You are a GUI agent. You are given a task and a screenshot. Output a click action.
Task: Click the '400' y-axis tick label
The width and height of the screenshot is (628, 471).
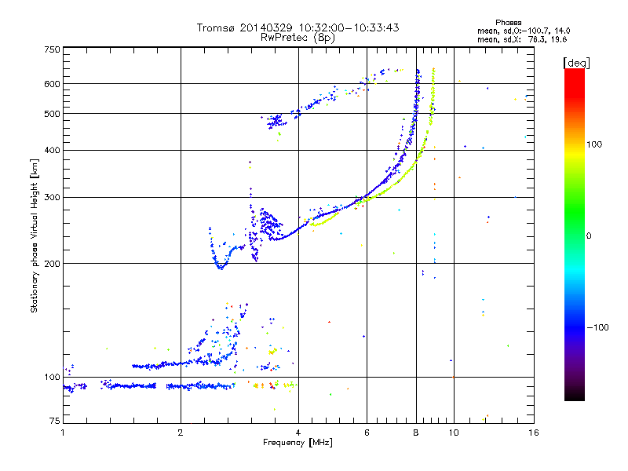(52, 150)
